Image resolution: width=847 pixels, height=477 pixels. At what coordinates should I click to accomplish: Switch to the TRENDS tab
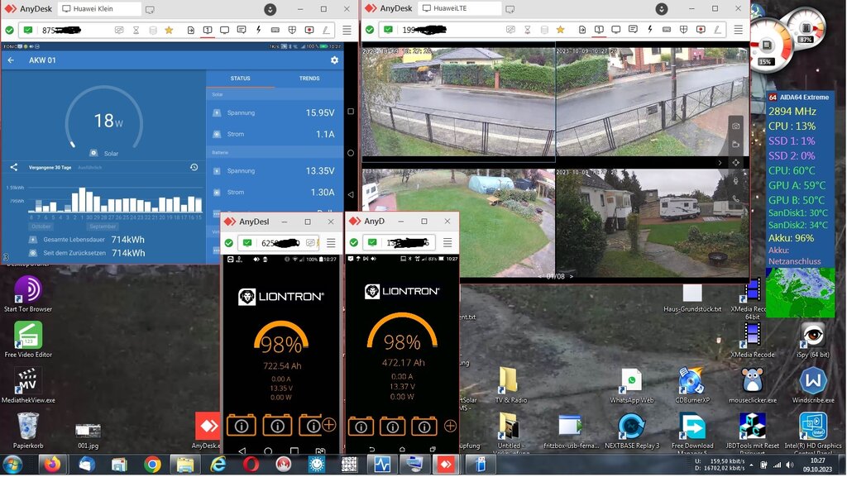pyautogui.click(x=309, y=79)
